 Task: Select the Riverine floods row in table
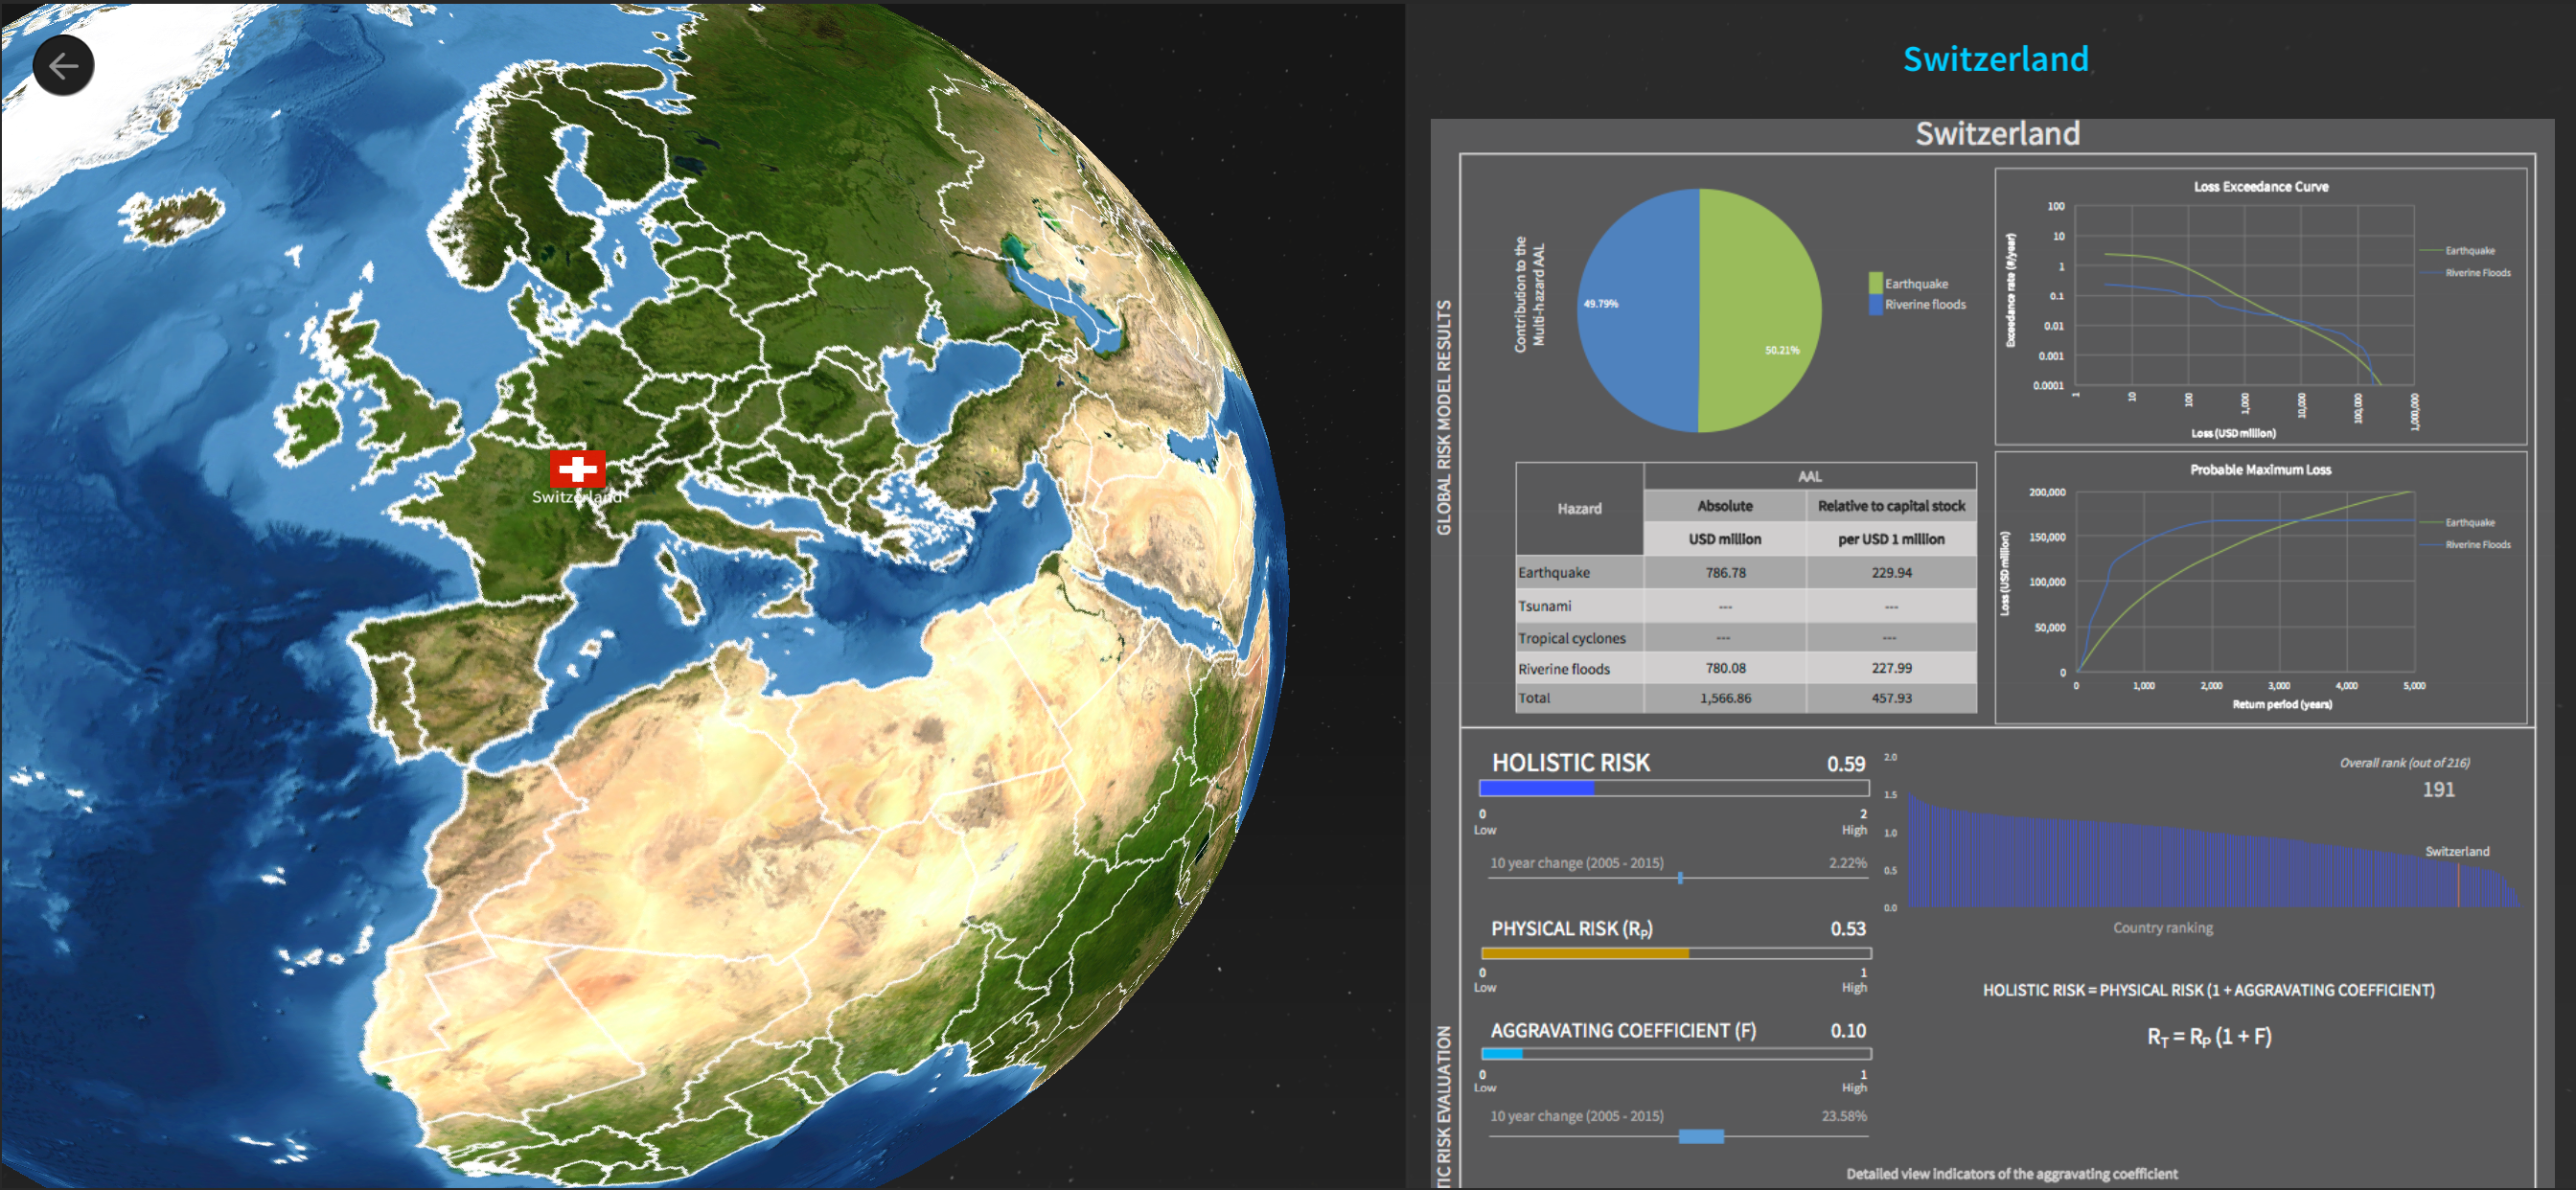pyautogui.click(x=1564, y=668)
